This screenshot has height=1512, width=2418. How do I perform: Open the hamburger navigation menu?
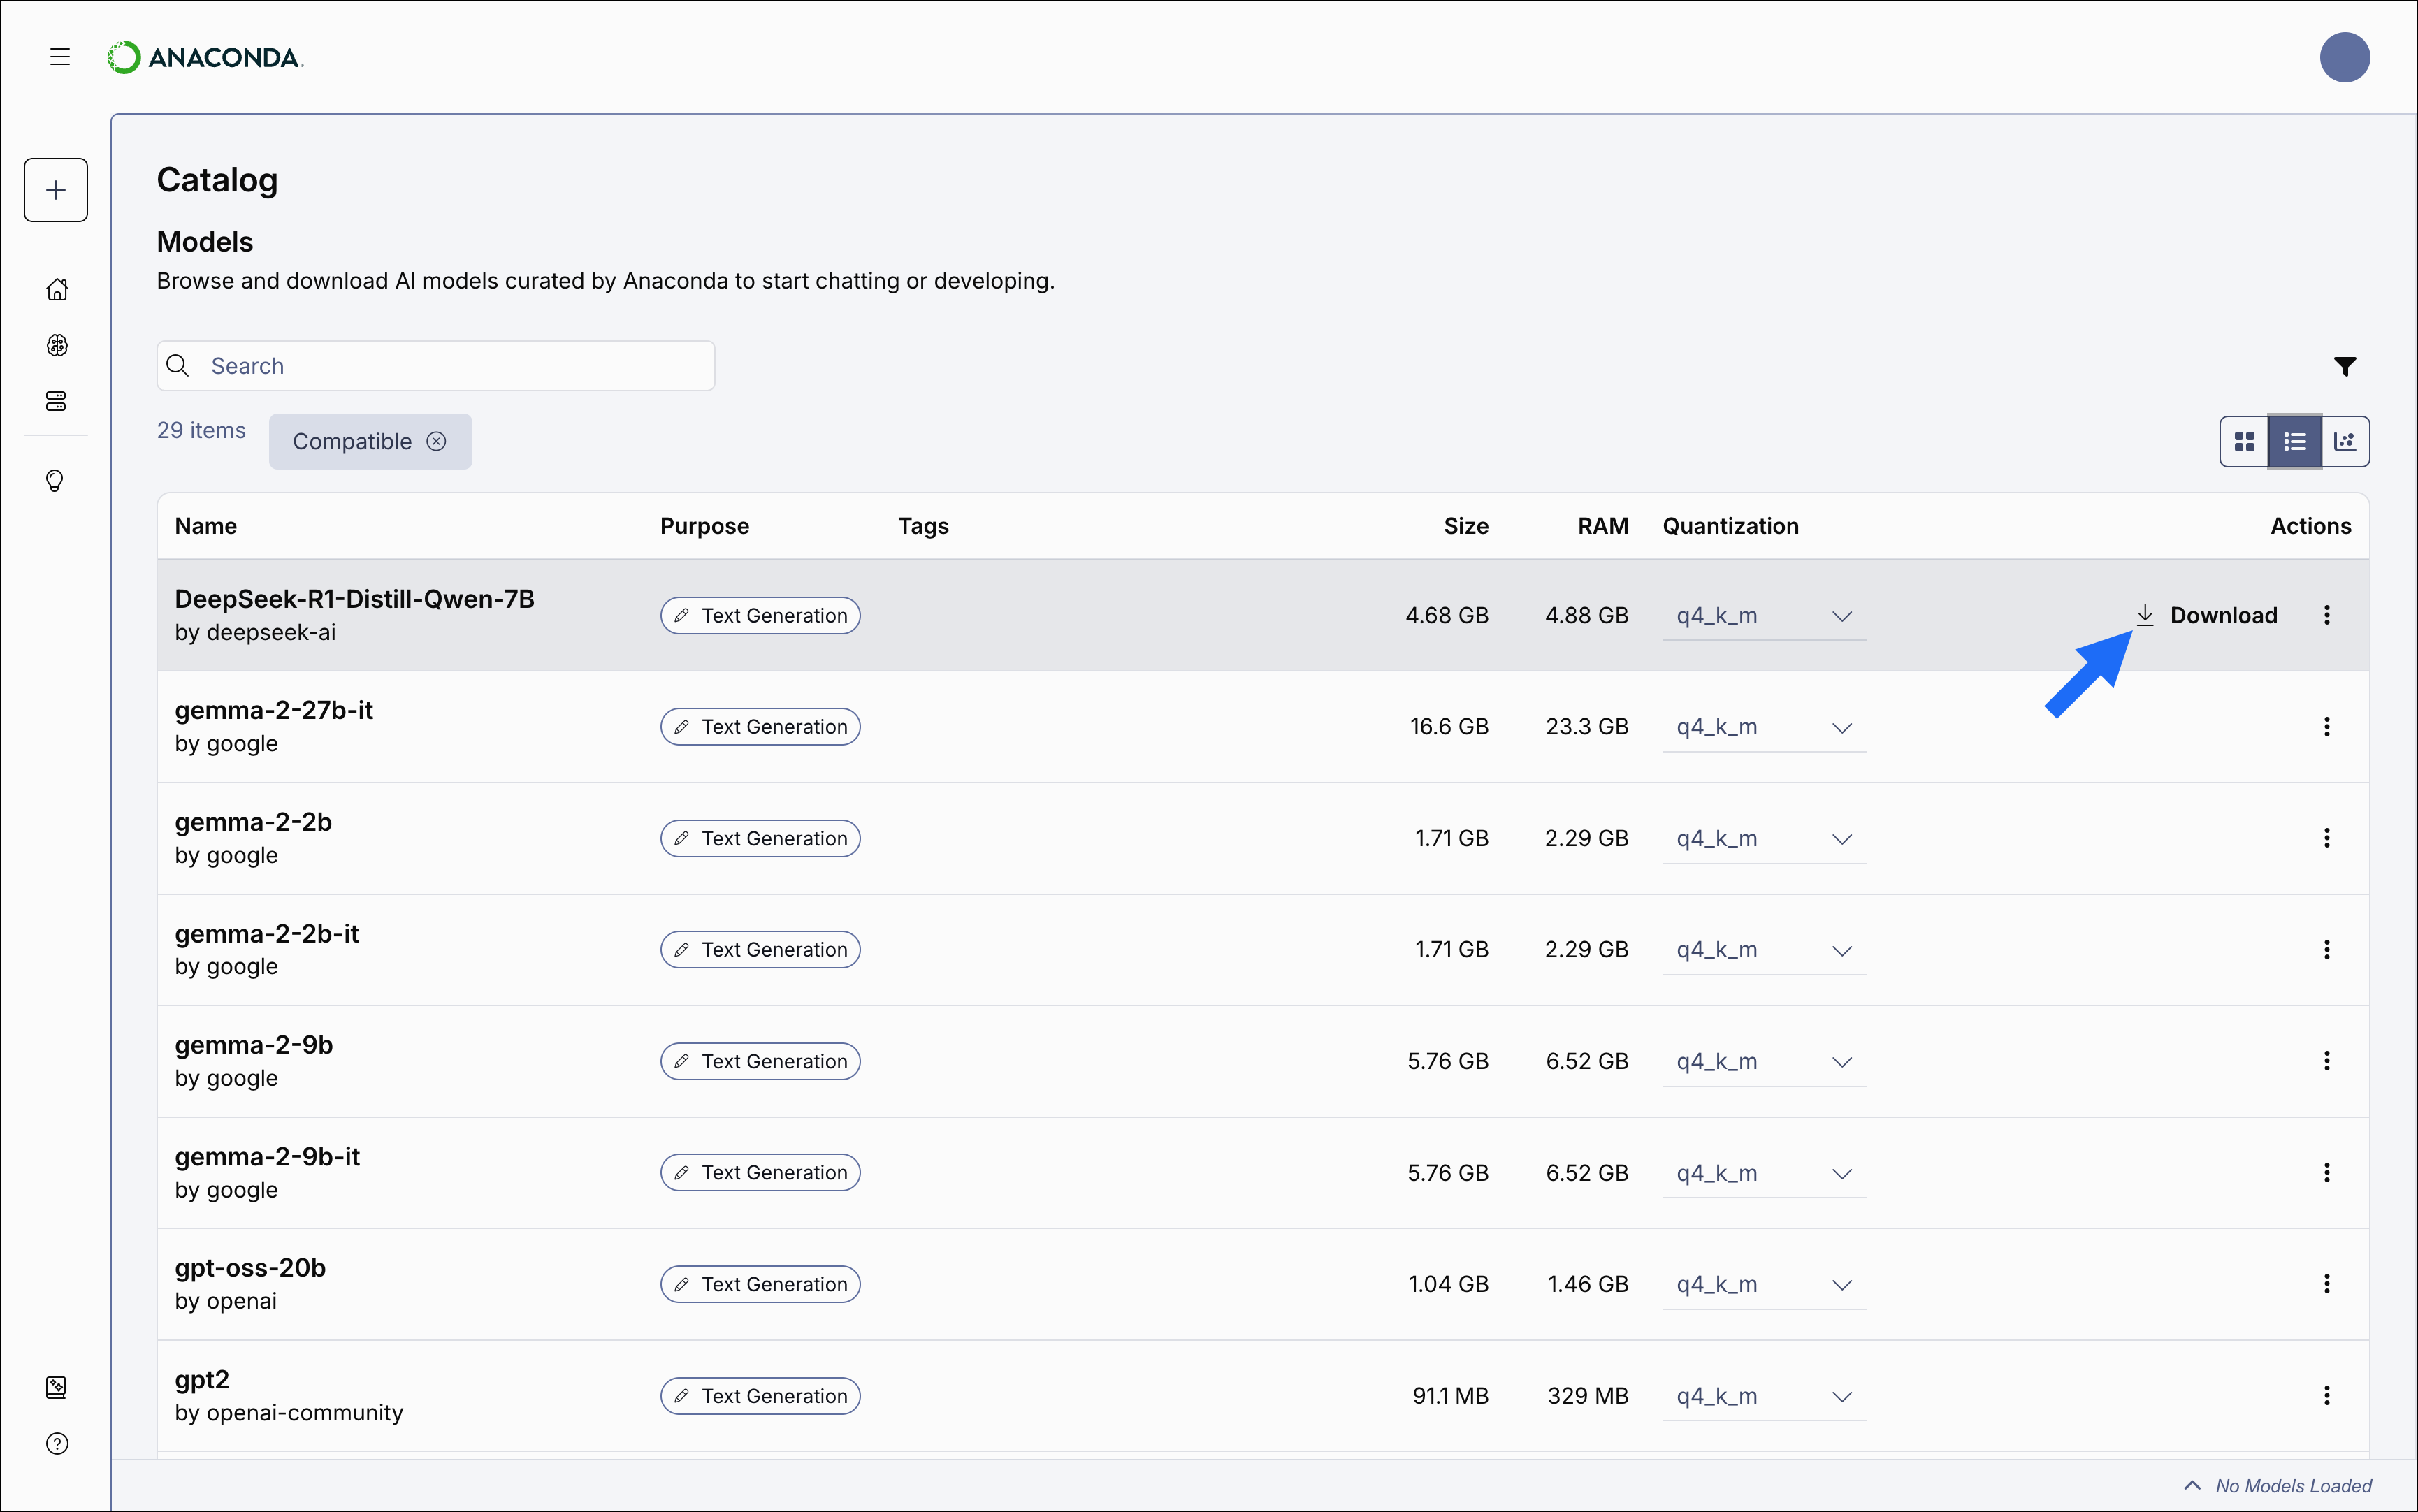(x=60, y=57)
